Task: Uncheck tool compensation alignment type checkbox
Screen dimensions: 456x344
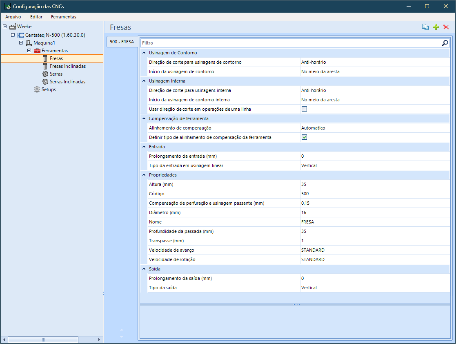Action: point(305,137)
